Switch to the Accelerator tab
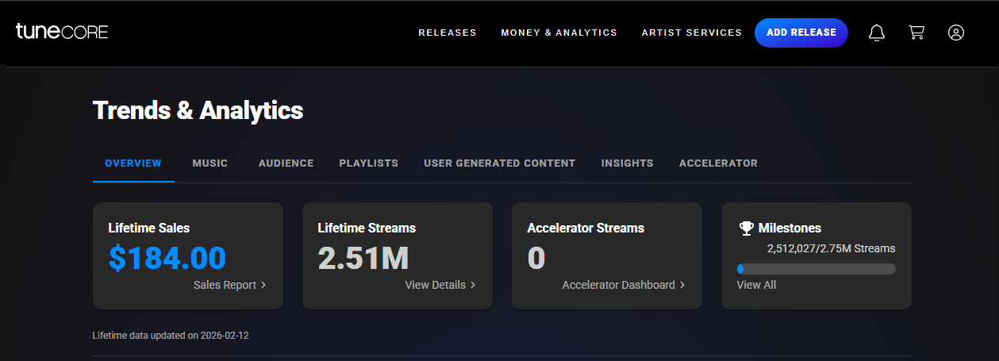Screen dimensions: 999x361 click(x=718, y=163)
